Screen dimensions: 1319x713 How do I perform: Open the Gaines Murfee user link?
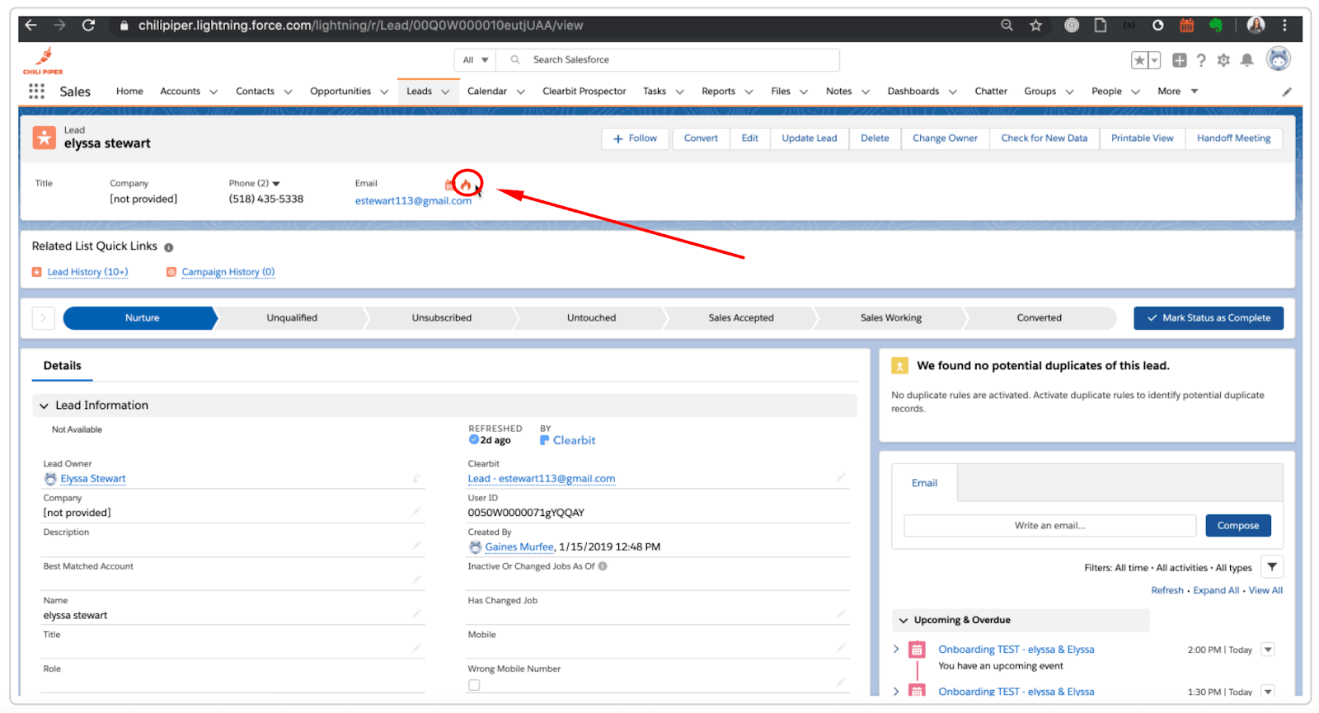(x=519, y=547)
